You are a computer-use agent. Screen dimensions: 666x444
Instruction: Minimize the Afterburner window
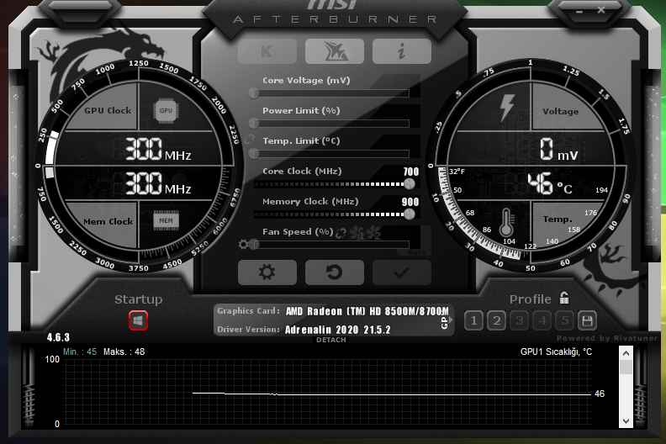pyautogui.click(x=579, y=11)
